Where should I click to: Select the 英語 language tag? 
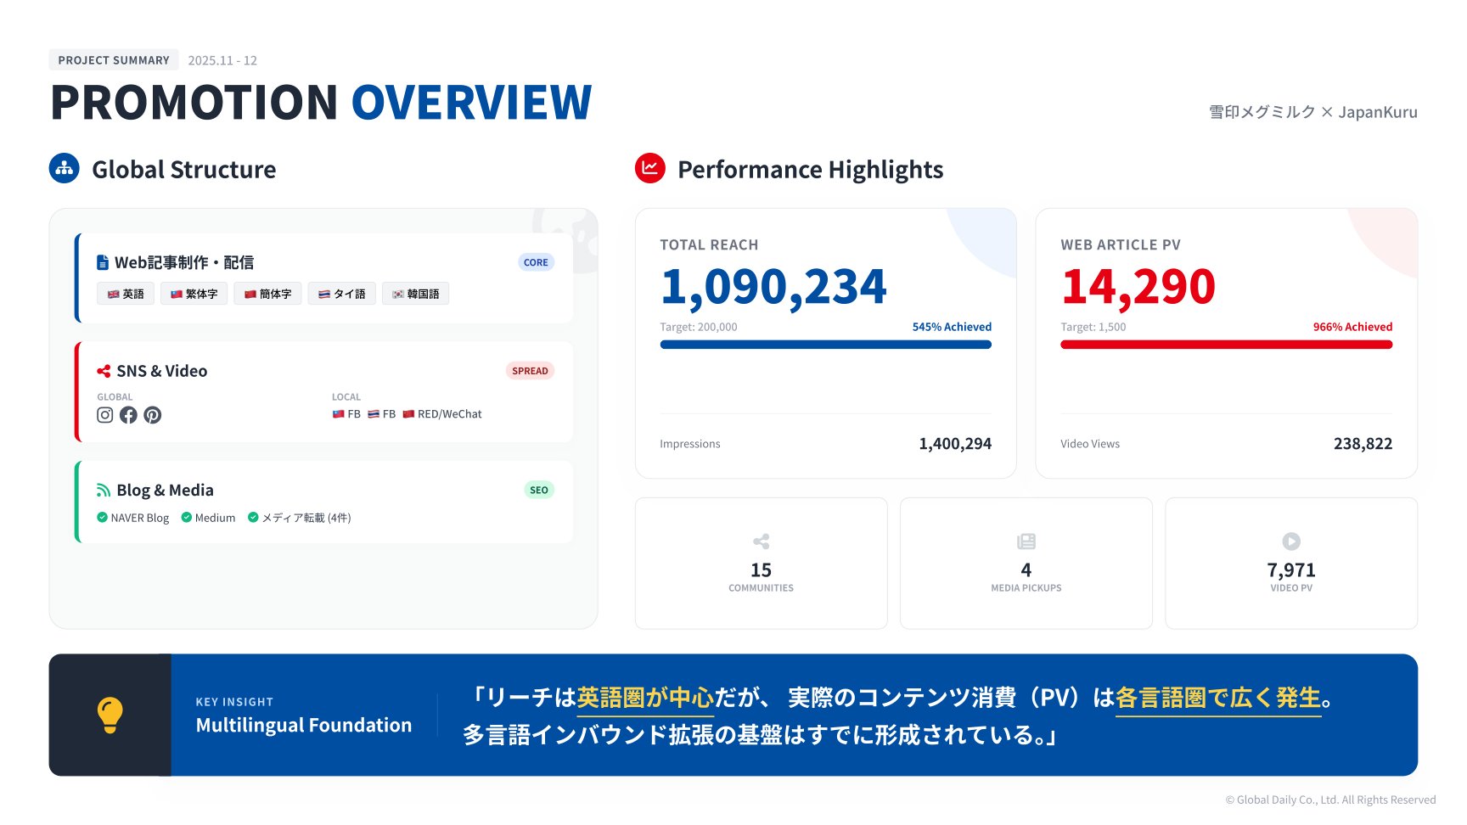[126, 295]
